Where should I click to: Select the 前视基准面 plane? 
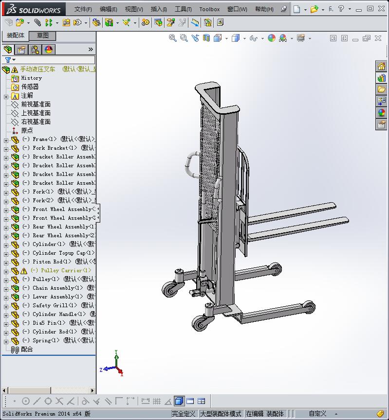(36, 104)
